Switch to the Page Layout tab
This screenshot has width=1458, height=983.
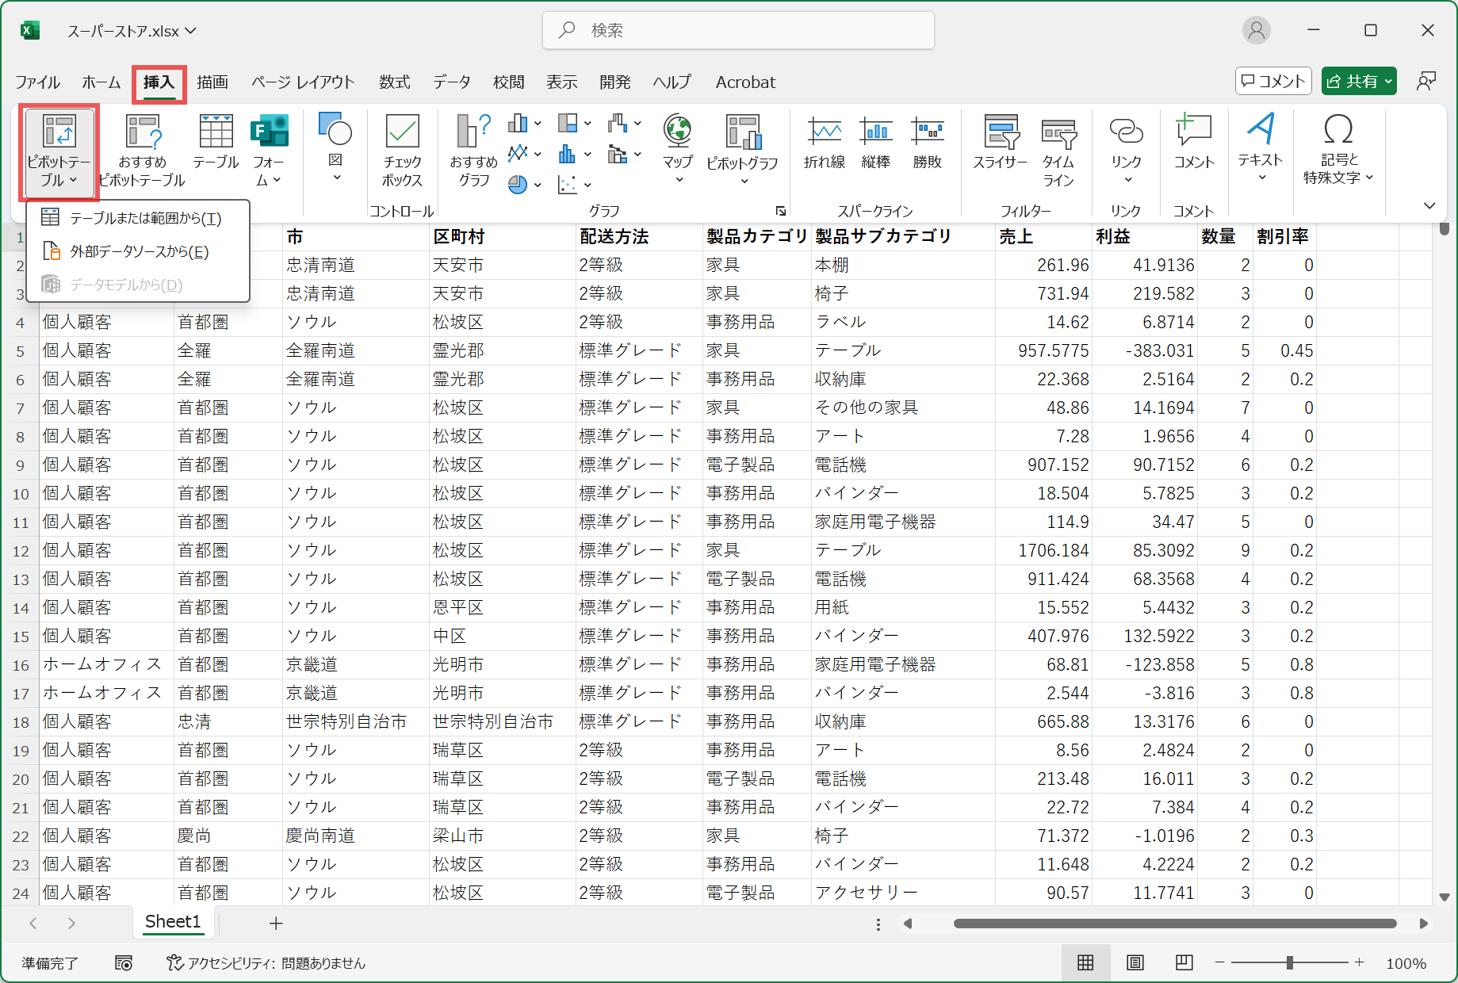pyautogui.click(x=303, y=82)
